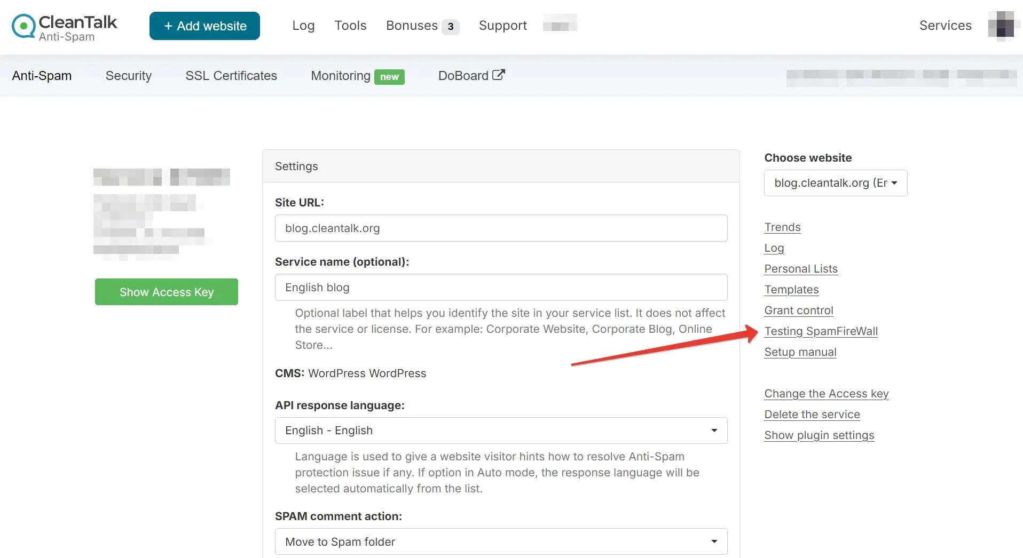Open the Support menu

tap(502, 26)
